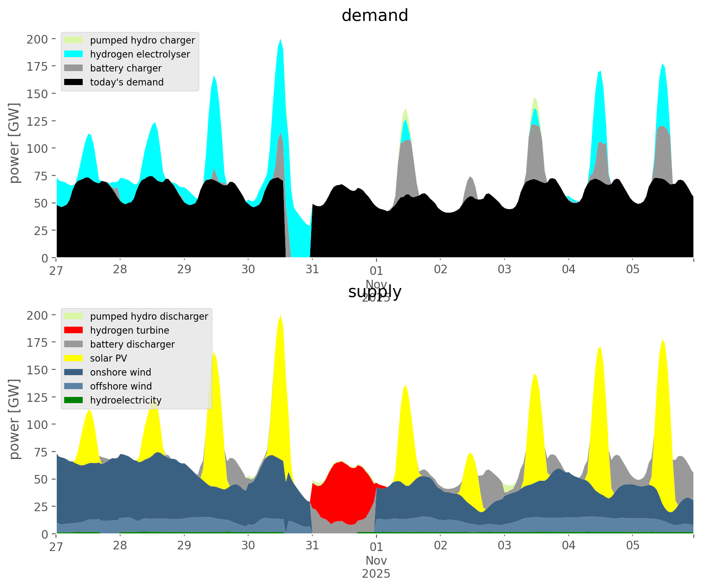Click the 03 date tick on supply chart

504,546
